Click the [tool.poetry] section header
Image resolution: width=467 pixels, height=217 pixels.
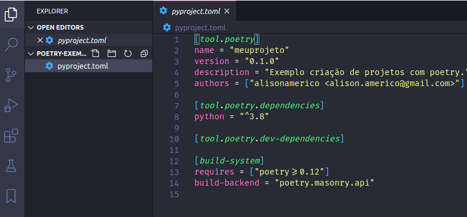coord(227,40)
